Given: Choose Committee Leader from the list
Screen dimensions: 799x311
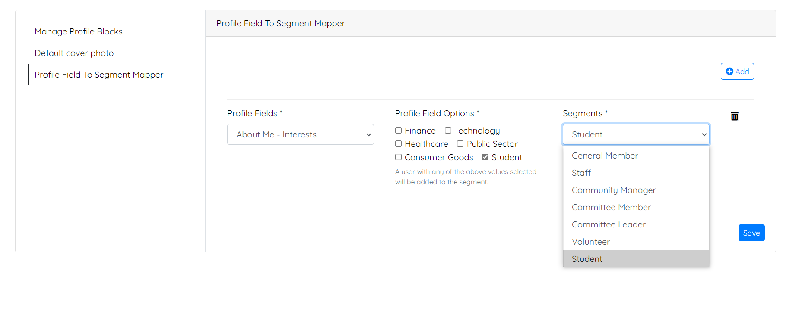Looking at the screenshot, I should click(x=636, y=224).
